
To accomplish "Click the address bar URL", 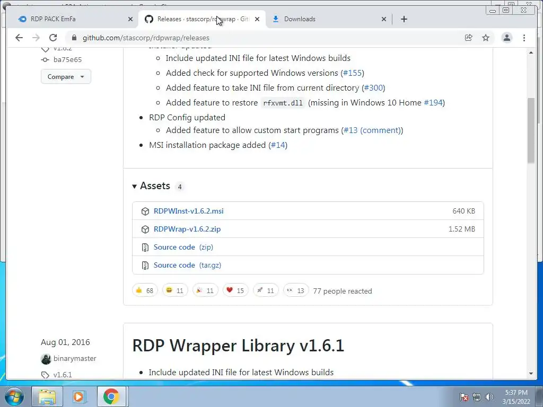I will coord(146,38).
